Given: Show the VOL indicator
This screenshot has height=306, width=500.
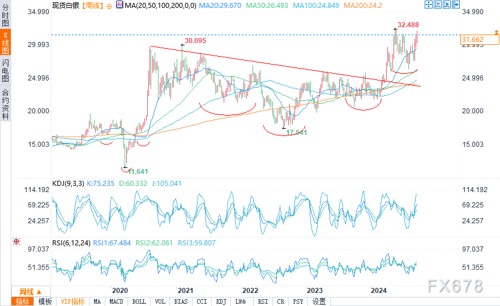Looking at the screenshot, I should pyautogui.click(x=160, y=301).
